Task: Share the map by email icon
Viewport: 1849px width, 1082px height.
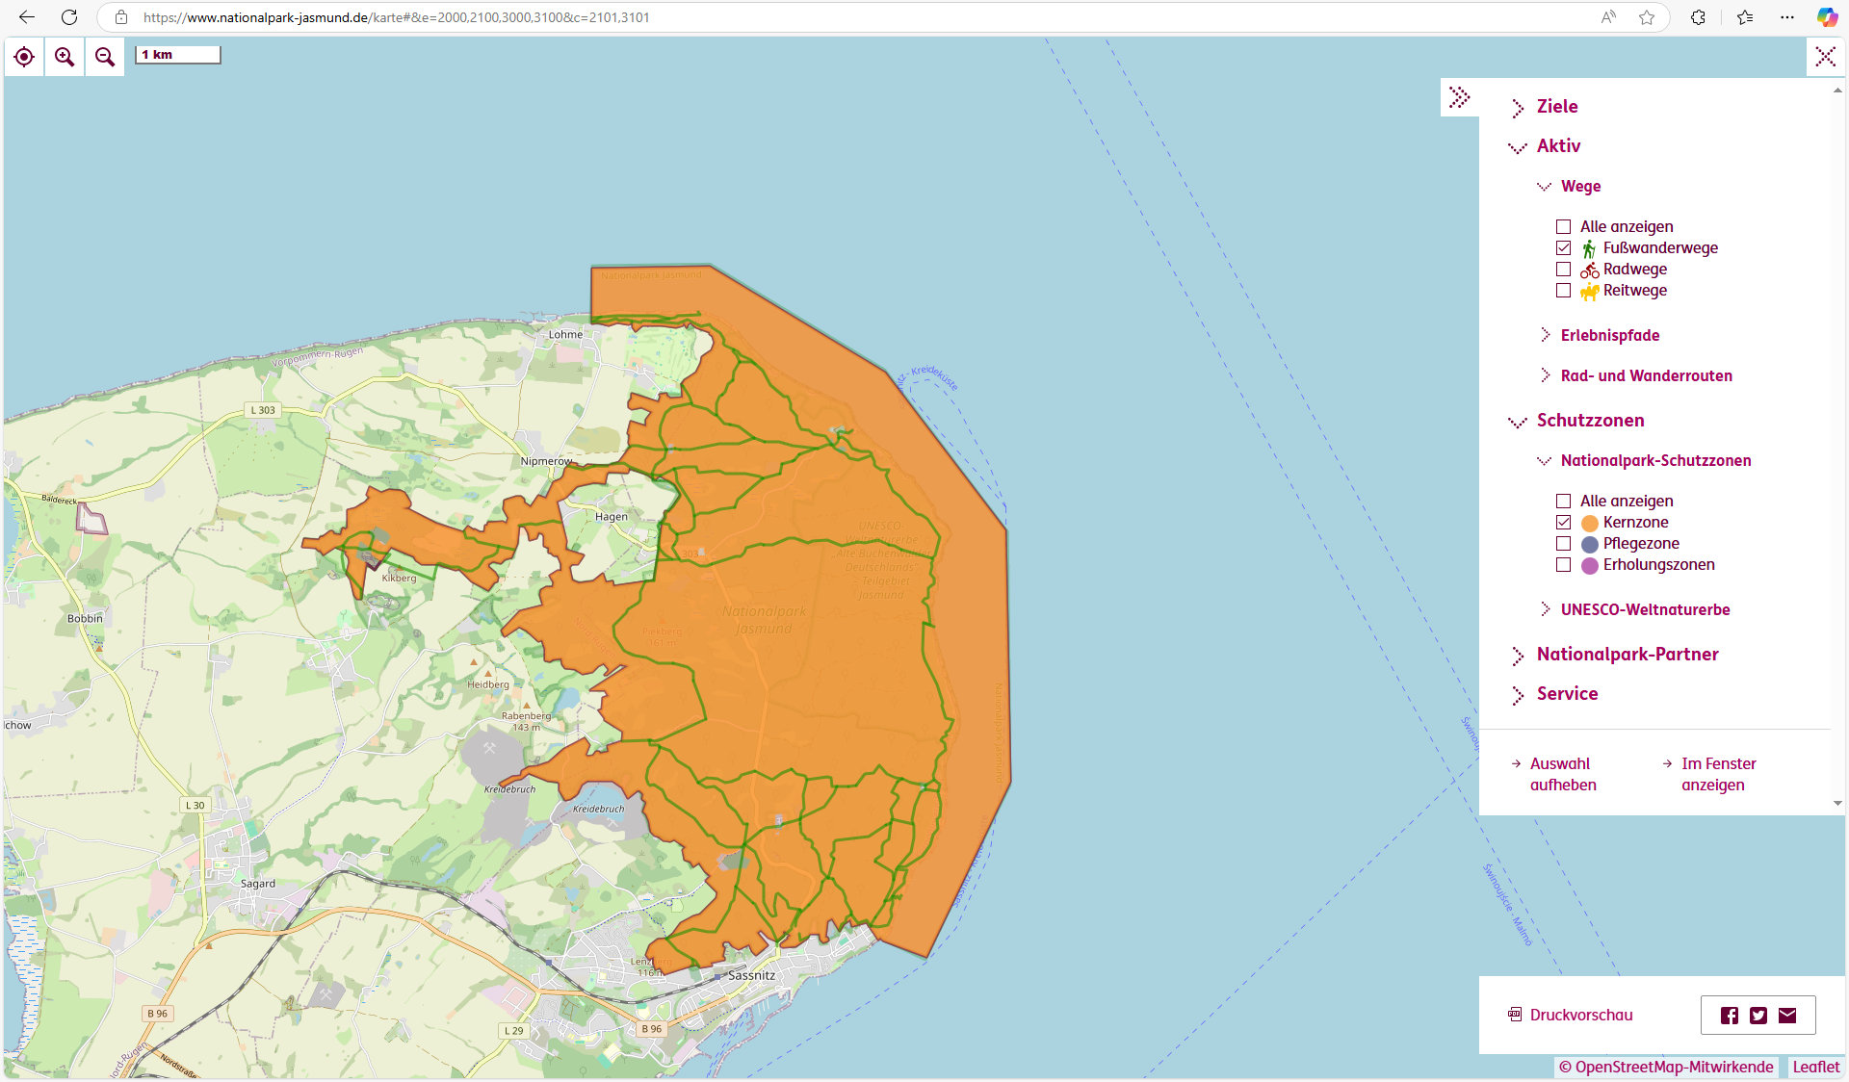Action: point(1787,1016)
